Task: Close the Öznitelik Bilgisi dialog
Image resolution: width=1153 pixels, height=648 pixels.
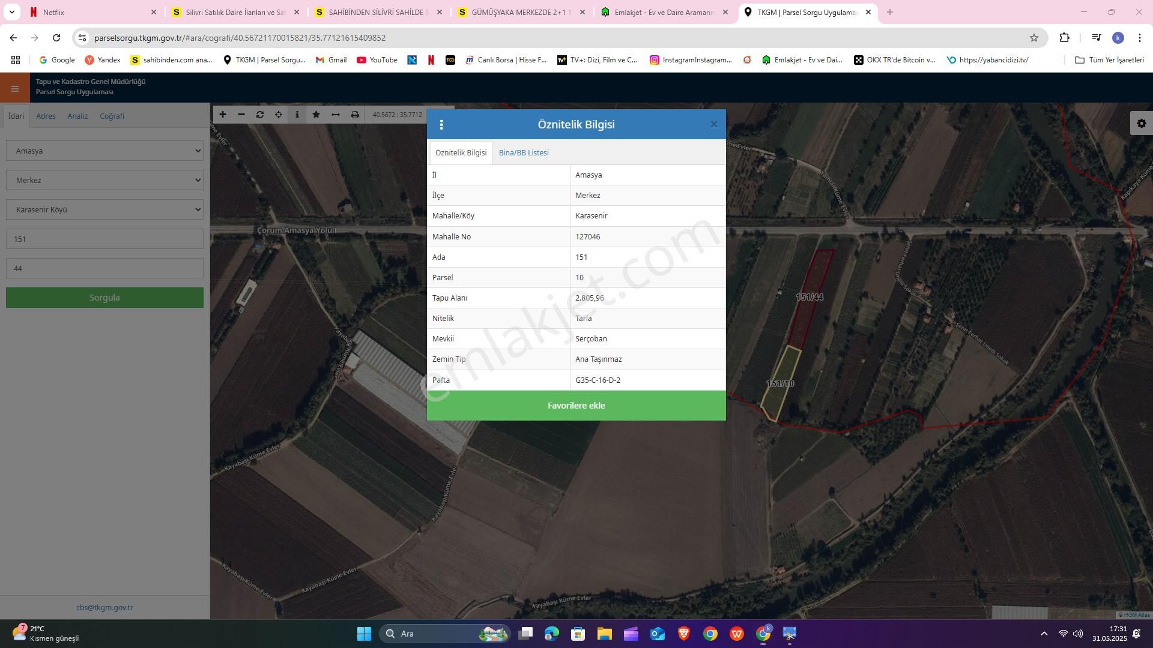Action: 713,124
